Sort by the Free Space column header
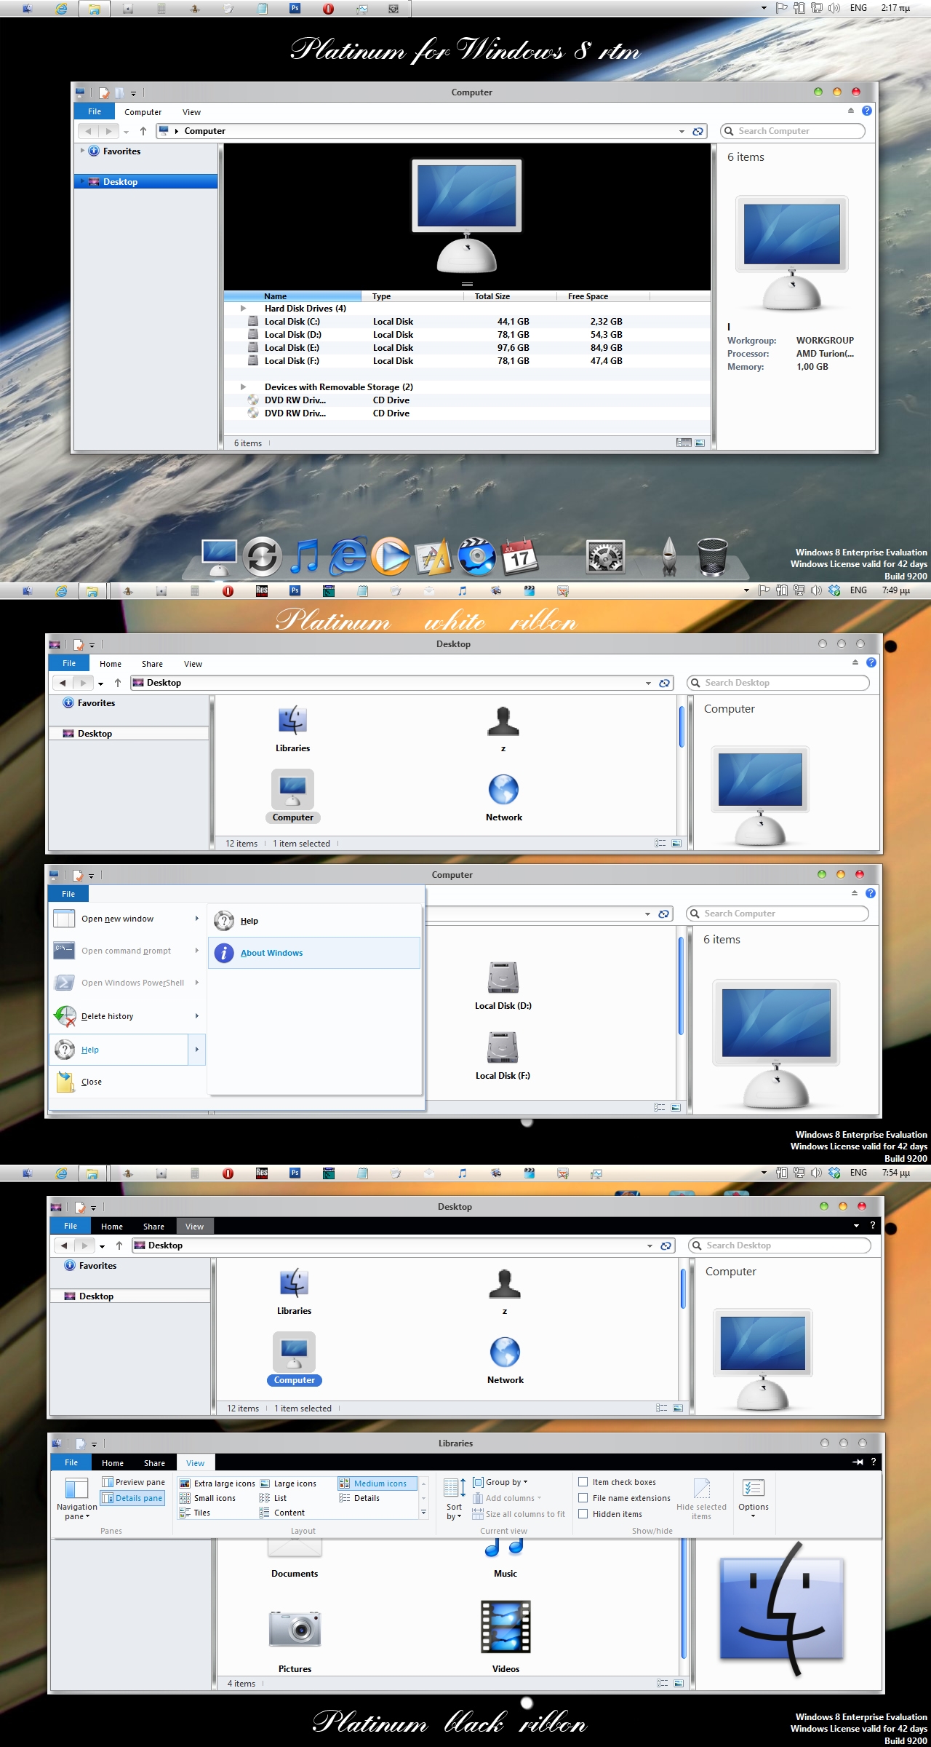Screen dimensions: 931x1747 tap(603, 296)
